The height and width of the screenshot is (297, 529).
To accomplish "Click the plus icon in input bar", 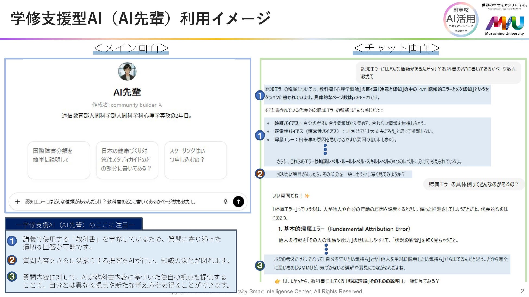I will pyautogui.click(x=18, y=201).
